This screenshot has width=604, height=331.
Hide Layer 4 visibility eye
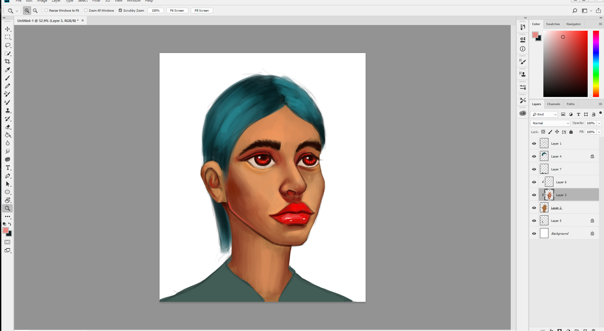[534, 156]
